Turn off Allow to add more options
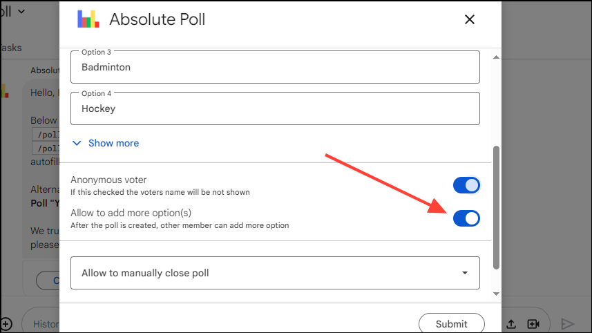Screen dimensions: 592x333 (x=466, y=218)
